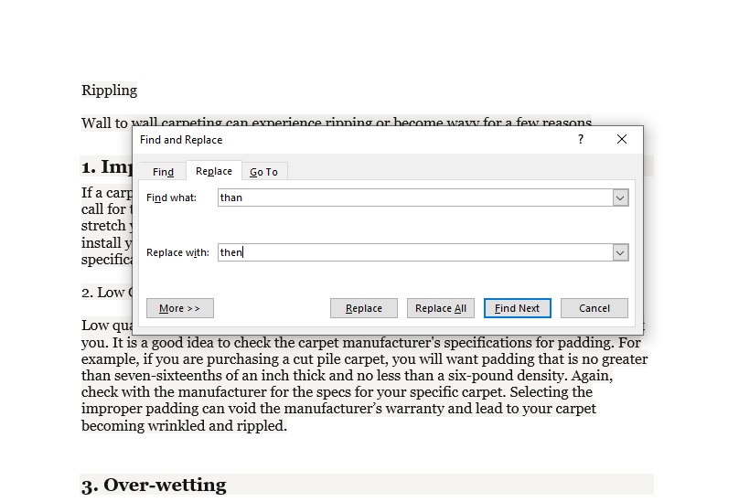Open the Go To tab

[x=264, y=172]
